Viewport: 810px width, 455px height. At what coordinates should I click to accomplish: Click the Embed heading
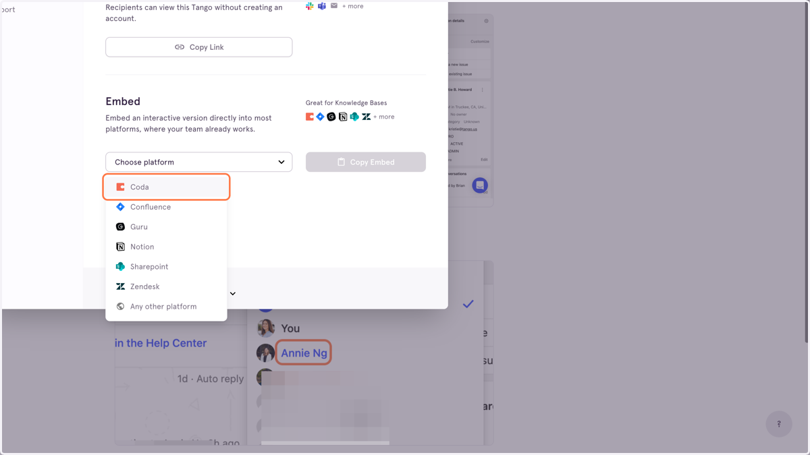pos(123,101)
